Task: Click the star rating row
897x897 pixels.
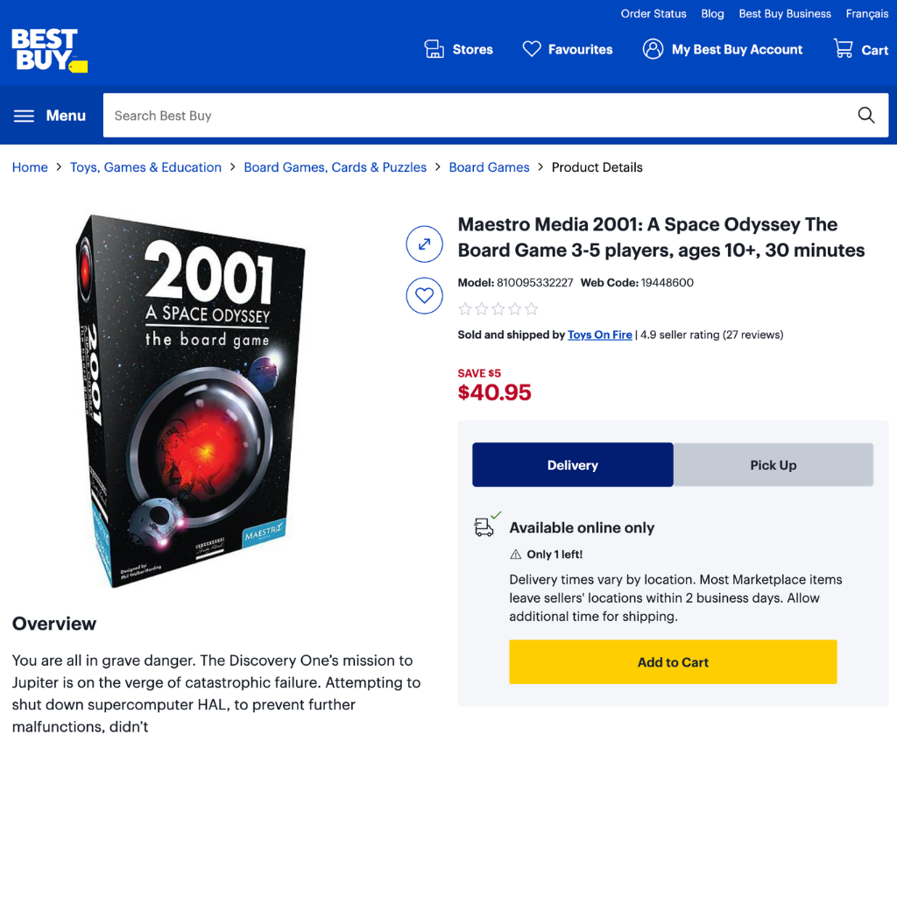Action: click(x=498, y=309)
